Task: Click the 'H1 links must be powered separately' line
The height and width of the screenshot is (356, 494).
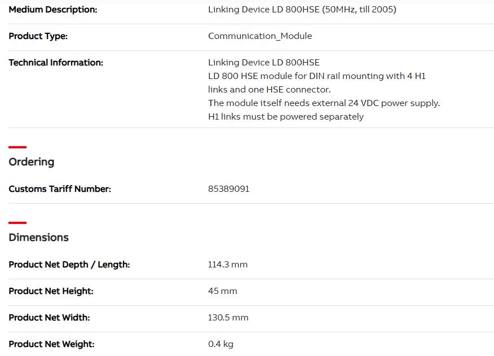Action: [286, 117]
